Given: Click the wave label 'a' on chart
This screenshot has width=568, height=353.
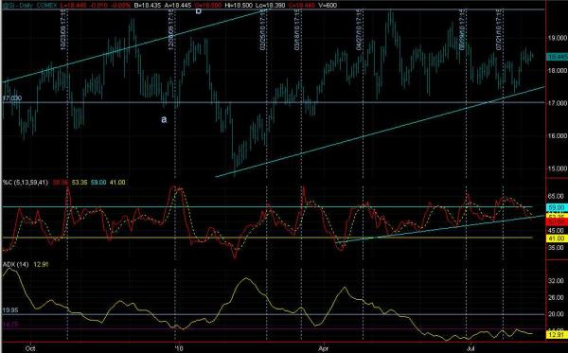Looking at the screenshot, I should tap(164, 119).
